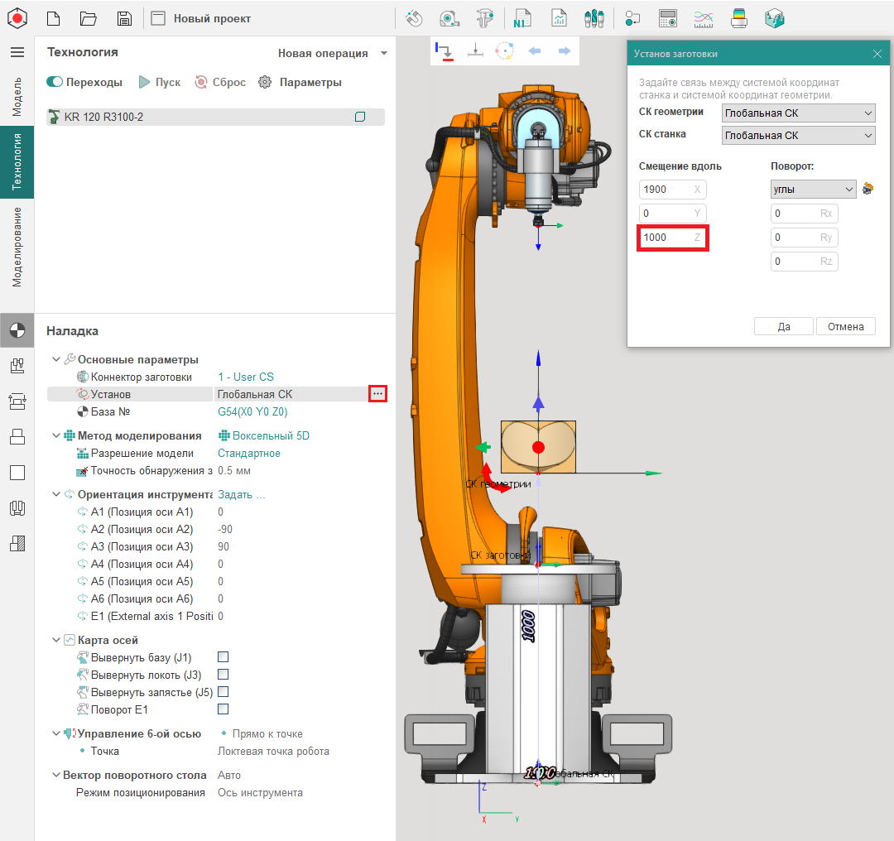Toggle the Переходы switch
This screenshot has width=894, height=841.
(x=55, y=82)
